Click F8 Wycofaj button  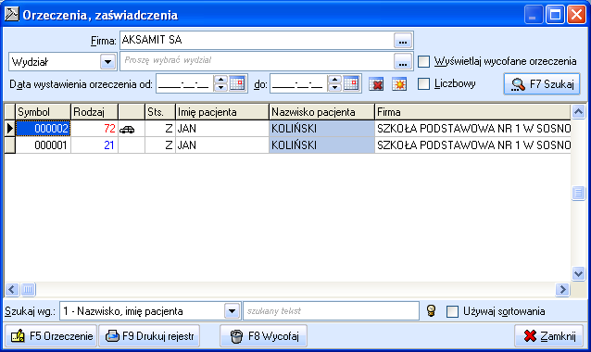[x=263, y=336]
